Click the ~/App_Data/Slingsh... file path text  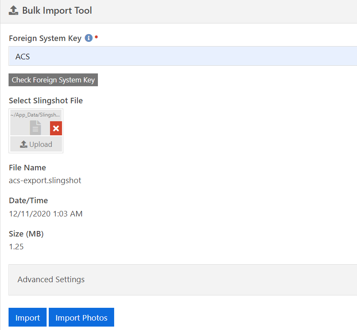pyautogui.click(x=35, y=115)
